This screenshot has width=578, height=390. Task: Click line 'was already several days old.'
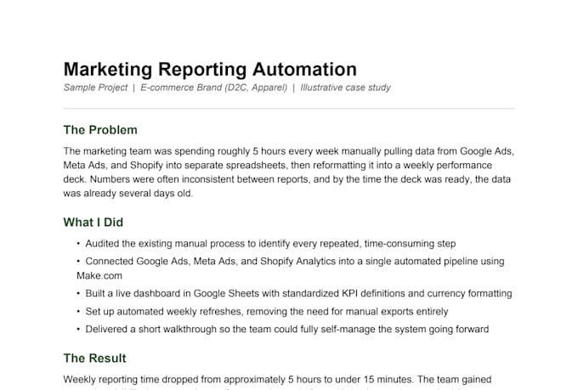127,194
